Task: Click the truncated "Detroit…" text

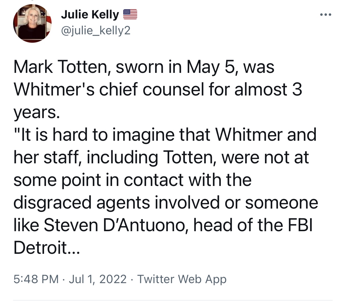Action: pyautogui.click(x=47, y=247)
